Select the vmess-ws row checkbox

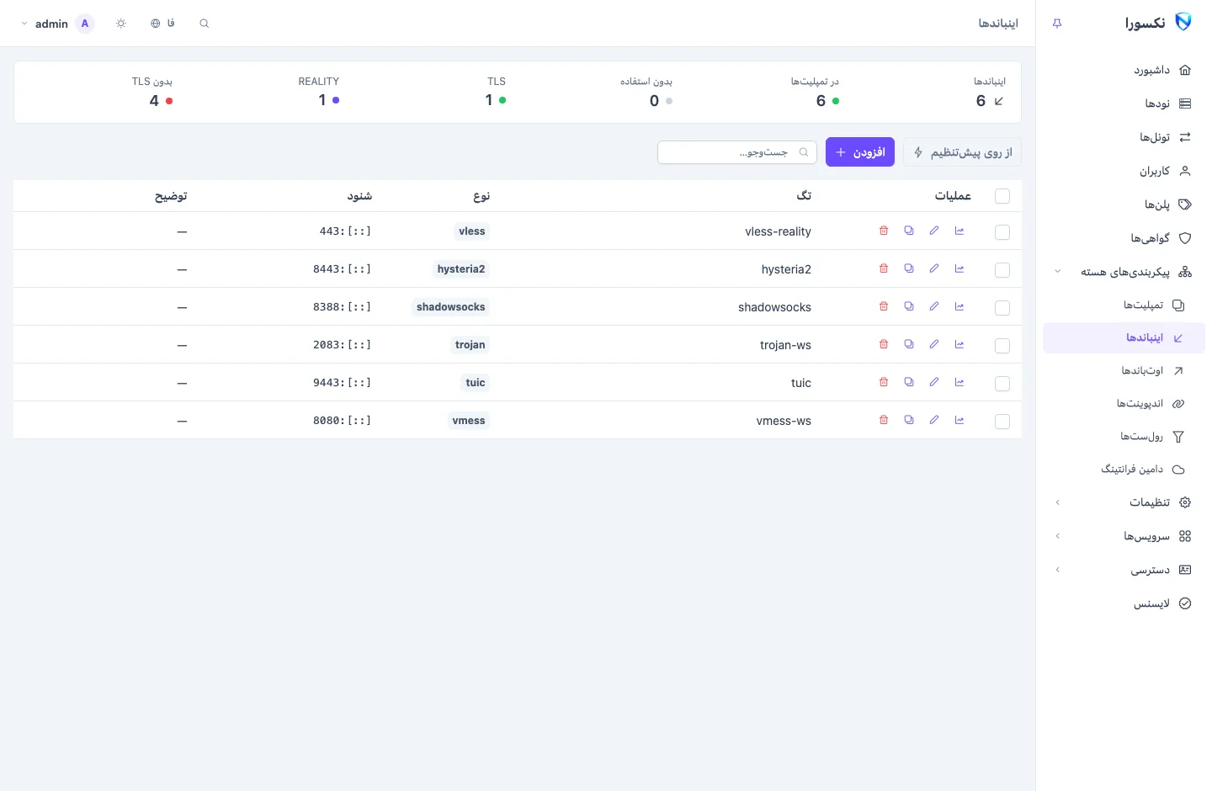tap(1002, 422)
